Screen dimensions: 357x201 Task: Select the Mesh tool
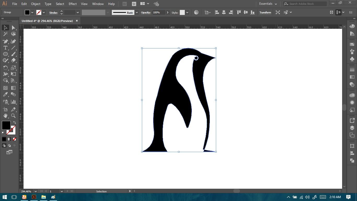point(5,88)
